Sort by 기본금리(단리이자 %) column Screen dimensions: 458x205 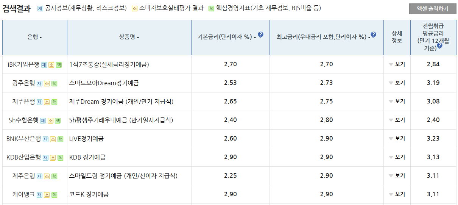227,37
